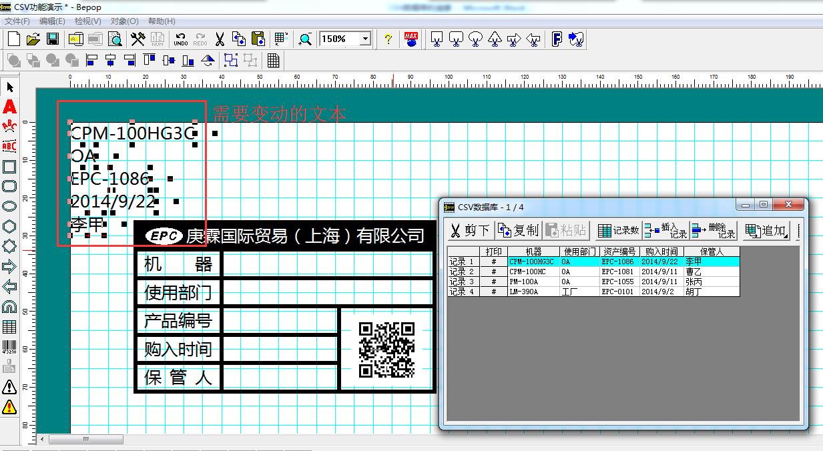Image resolution: width=823 pixels, height=451 pixels.
Task: Click cell 工厂 in CSV table
Action: (579, 292)
